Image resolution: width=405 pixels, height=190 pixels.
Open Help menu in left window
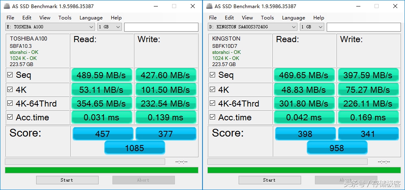116,17
